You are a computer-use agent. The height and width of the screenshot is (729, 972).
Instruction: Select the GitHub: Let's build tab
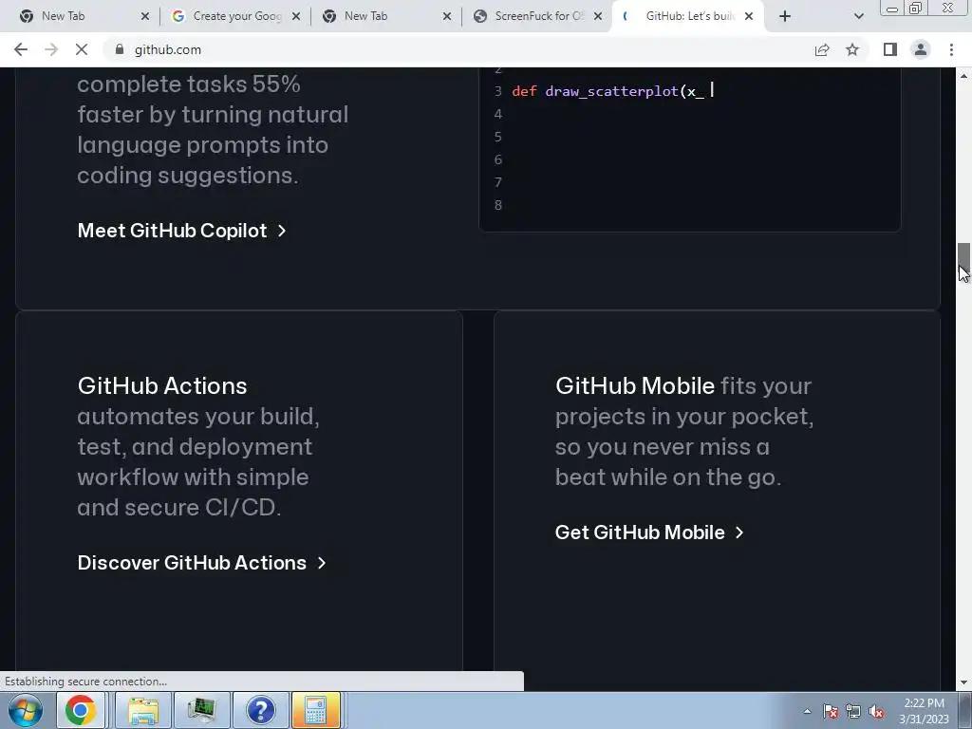[x=689, y=16]
